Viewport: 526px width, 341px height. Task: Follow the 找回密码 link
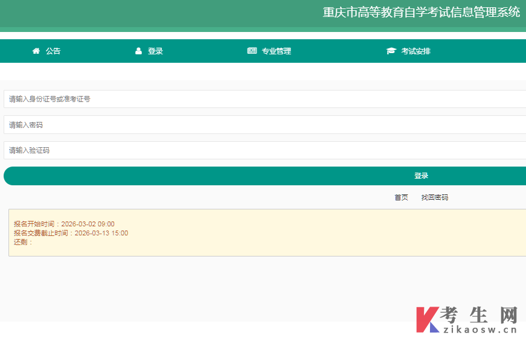[x=435, y=197]
